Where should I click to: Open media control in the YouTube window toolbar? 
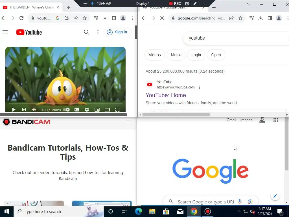tap(96, 18)
